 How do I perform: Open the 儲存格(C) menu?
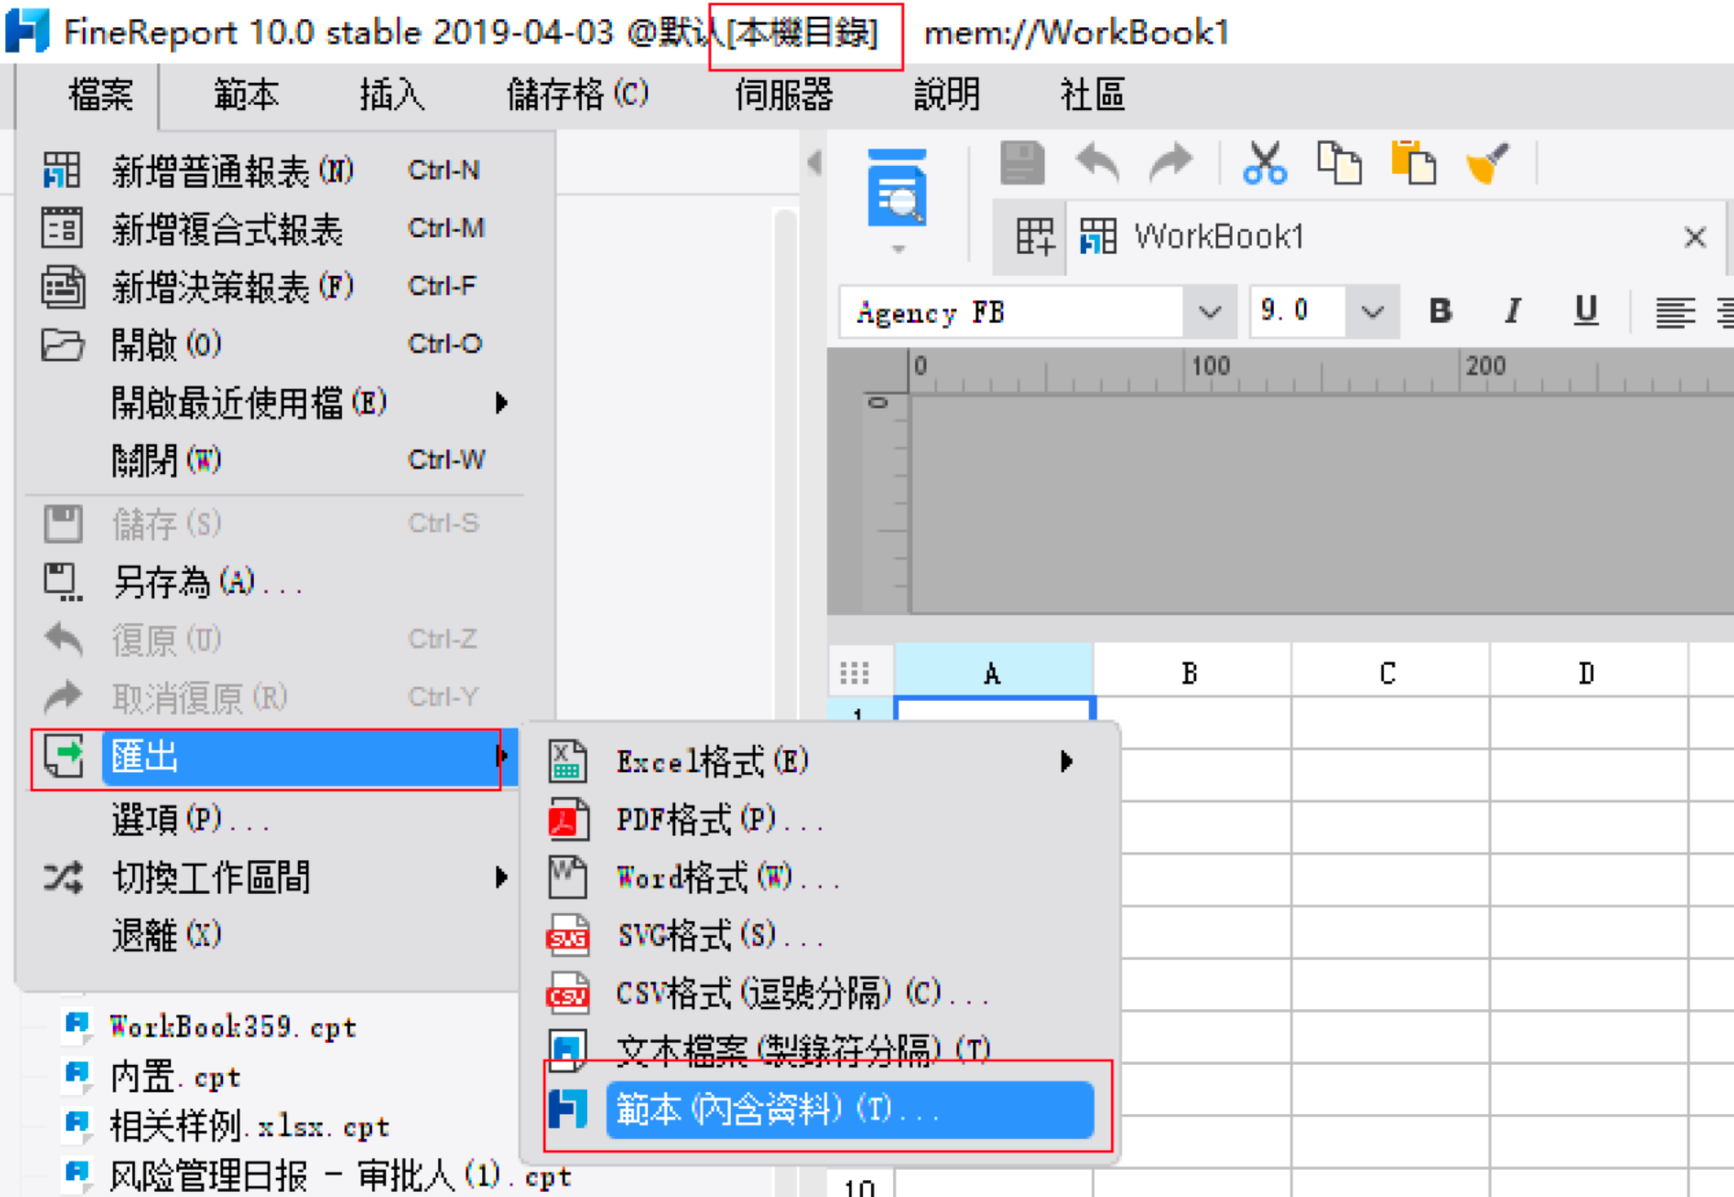coord(577,94)
